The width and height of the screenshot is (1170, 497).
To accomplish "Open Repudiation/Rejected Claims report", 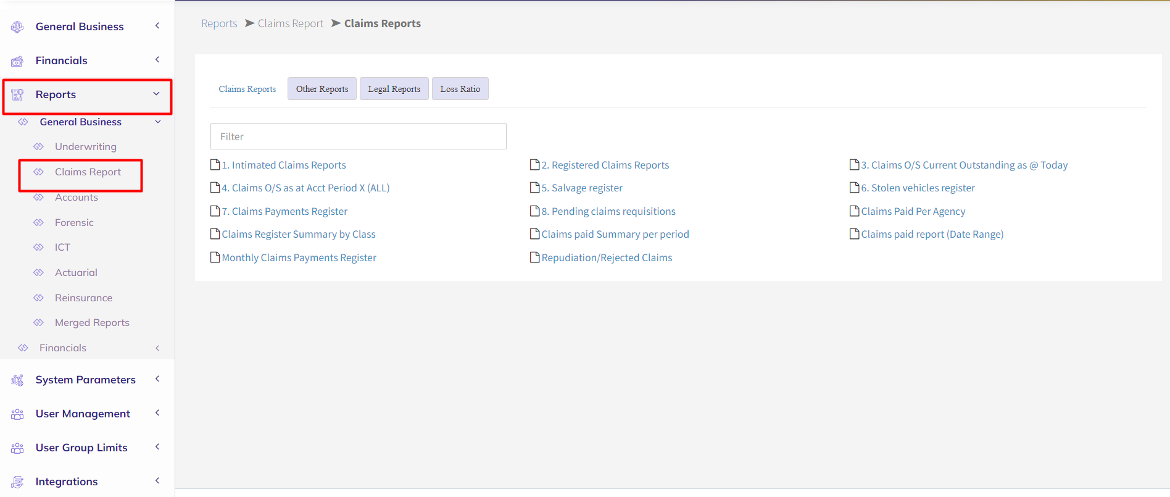I will pyautogui.click(x=606, y=257).
